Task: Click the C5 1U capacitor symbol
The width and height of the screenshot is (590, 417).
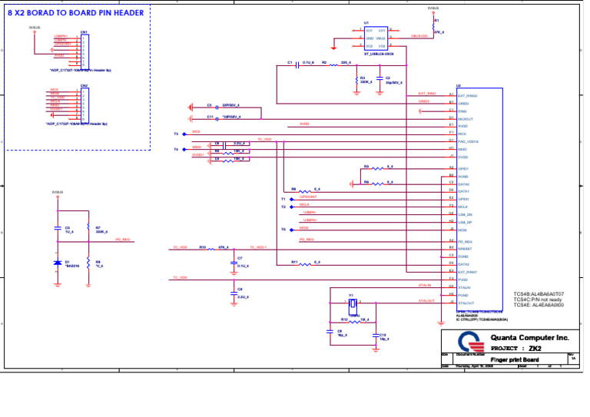Action: click(x=58, y=228)
